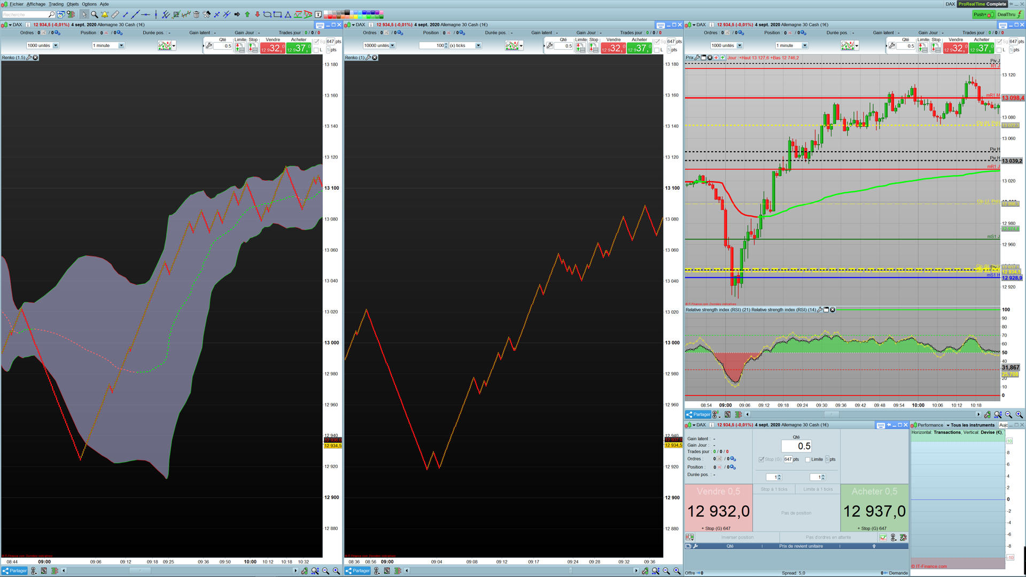Open the Trading menu

(x=56, y=4)
